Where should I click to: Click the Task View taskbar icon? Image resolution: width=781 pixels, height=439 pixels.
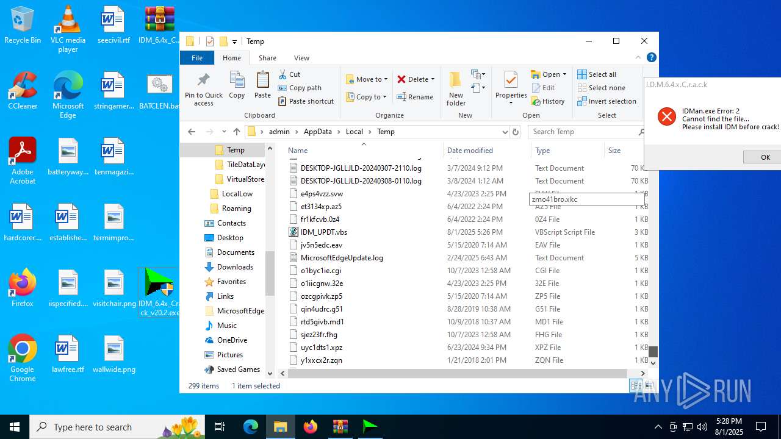[220, 427]
